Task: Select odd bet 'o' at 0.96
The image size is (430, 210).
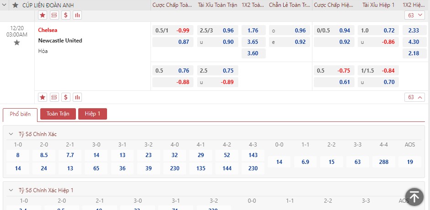Action: (x=289, y=31)
